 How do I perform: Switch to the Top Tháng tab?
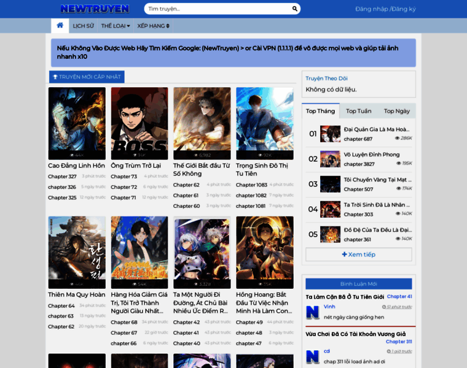(x=321, y=111)
